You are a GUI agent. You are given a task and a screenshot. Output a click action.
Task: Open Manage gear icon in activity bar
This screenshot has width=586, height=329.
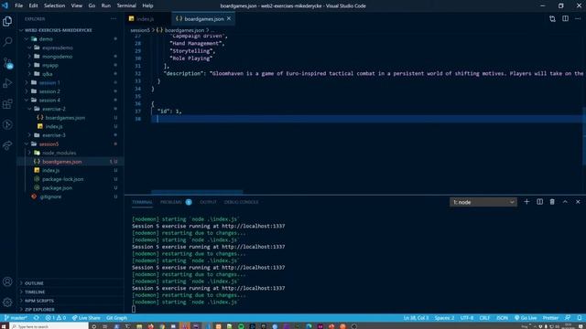pos(7,302)
